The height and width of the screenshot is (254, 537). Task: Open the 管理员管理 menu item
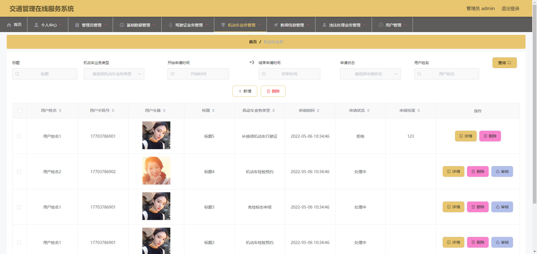point(91,25)
